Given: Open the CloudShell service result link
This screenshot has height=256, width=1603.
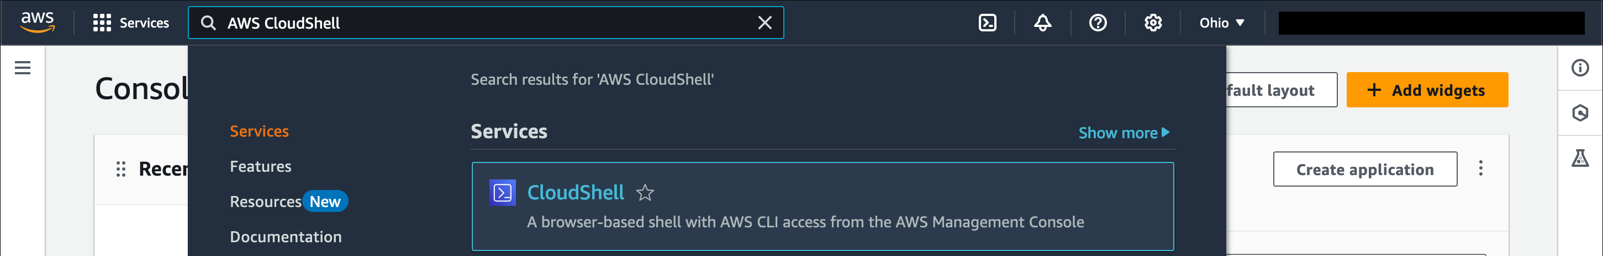Looking at the screenshot, I should pyautogui.click(x=575, y=193).
